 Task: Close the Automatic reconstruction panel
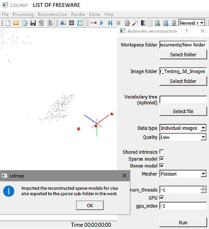click(202, 31)
